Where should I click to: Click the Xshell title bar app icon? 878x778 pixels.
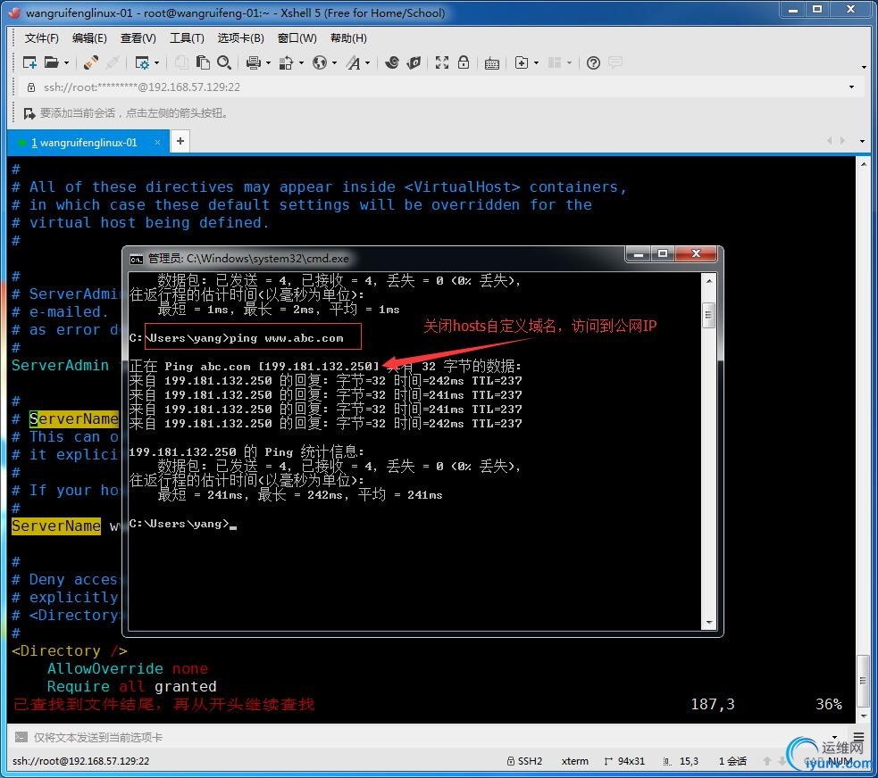(14, 12)
